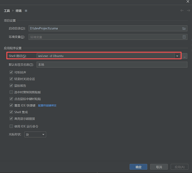
Task: Expand the Shell 路径 dropdown arrow
Action: pyautogui.click(x=177, y=56)
